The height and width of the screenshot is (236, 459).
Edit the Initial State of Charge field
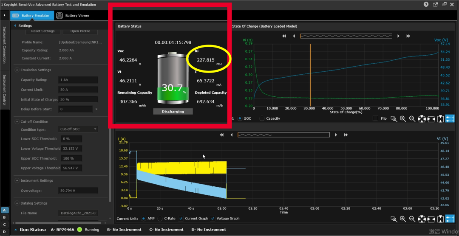[x=78, y=99]
